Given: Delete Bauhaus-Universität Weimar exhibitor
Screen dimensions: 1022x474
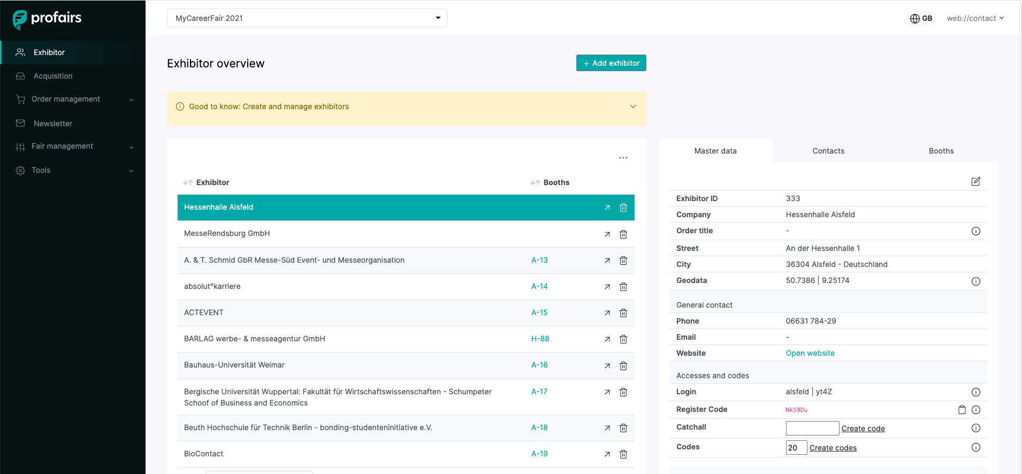Looking at the screenshot, I should click(623, 366).
